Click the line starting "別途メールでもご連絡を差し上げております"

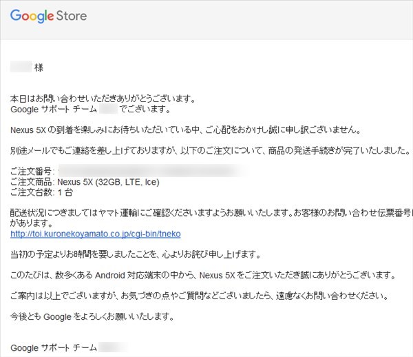click(211, 150)
